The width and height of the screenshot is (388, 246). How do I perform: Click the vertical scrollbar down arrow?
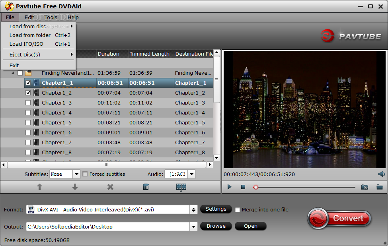[216, 158]
